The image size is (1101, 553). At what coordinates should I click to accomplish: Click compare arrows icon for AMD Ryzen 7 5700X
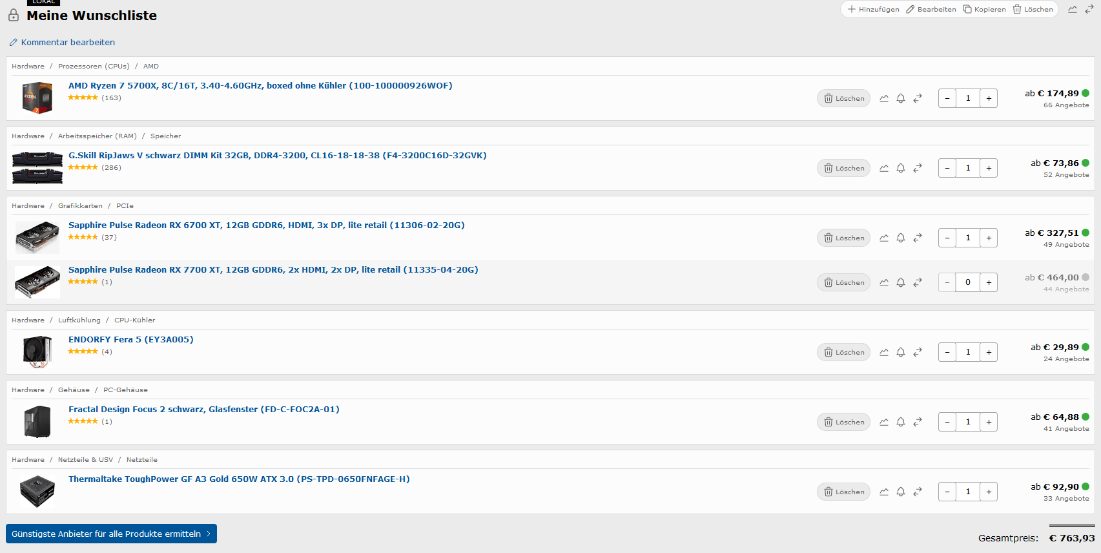tap(918, 98)
